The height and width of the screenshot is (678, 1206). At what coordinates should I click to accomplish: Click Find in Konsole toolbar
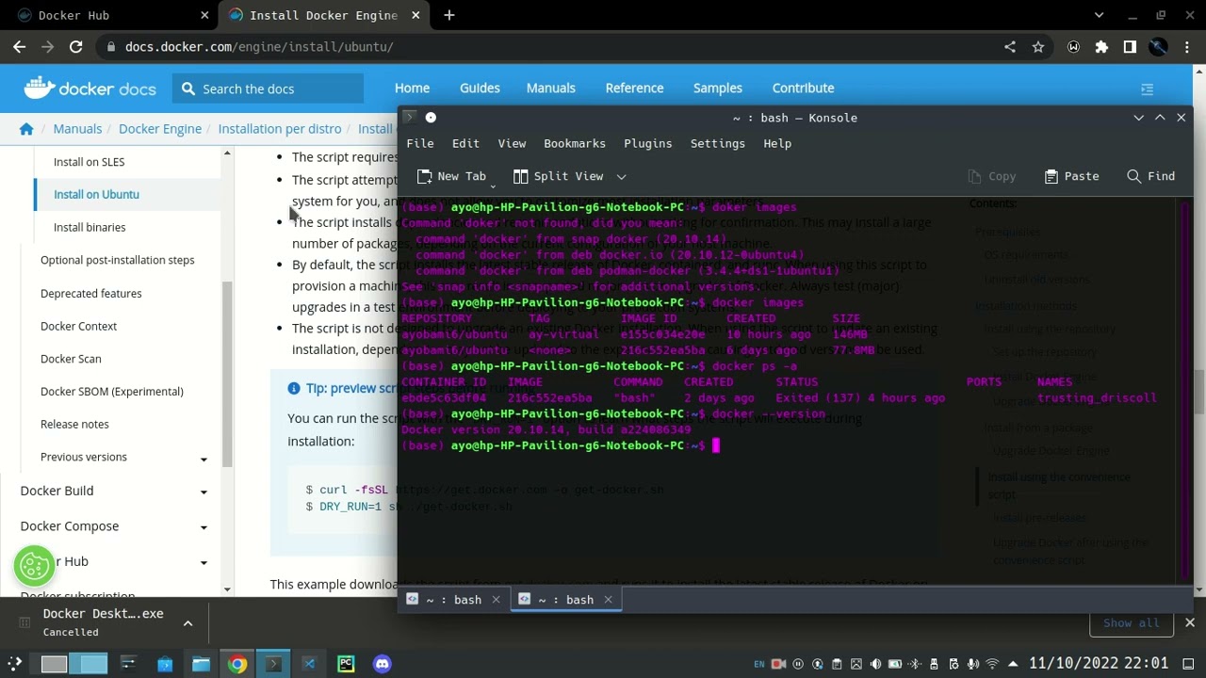(1150, 176)
